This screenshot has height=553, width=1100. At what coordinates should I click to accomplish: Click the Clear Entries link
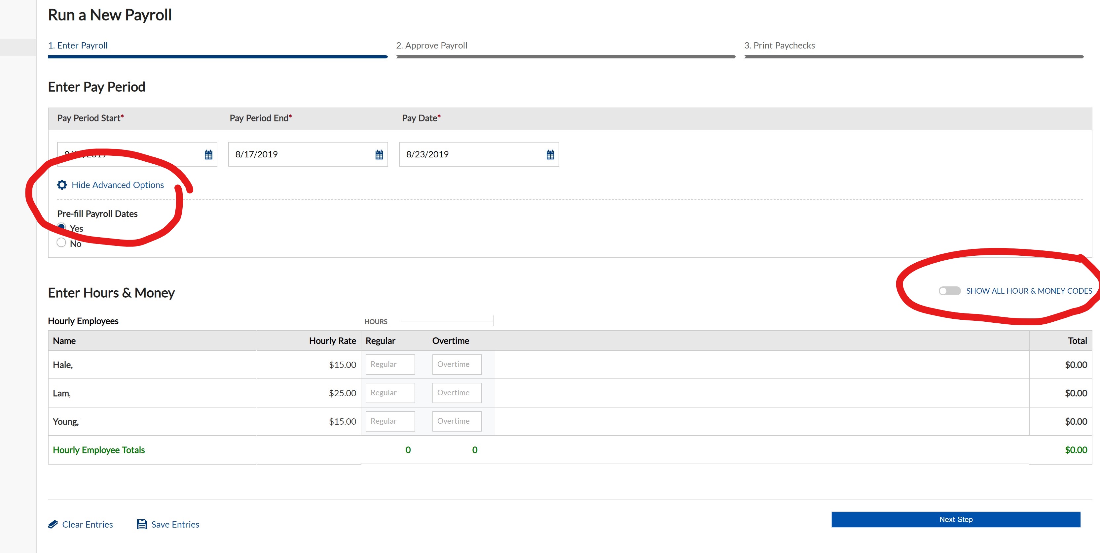[x=88, y=524]
